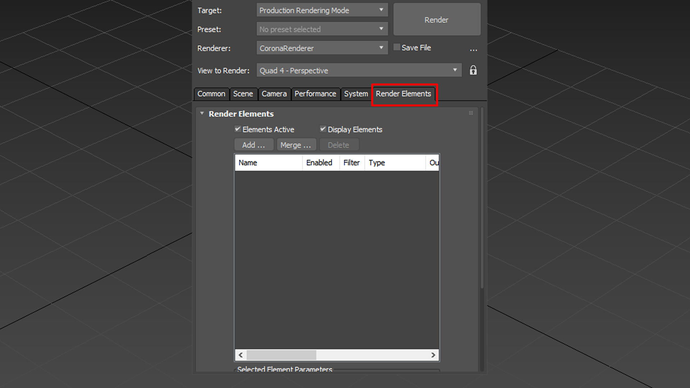Switch to the Camera tab
The width and height of the screenshot is (690, 388).
pyautogui.click(x=274, y=94)
